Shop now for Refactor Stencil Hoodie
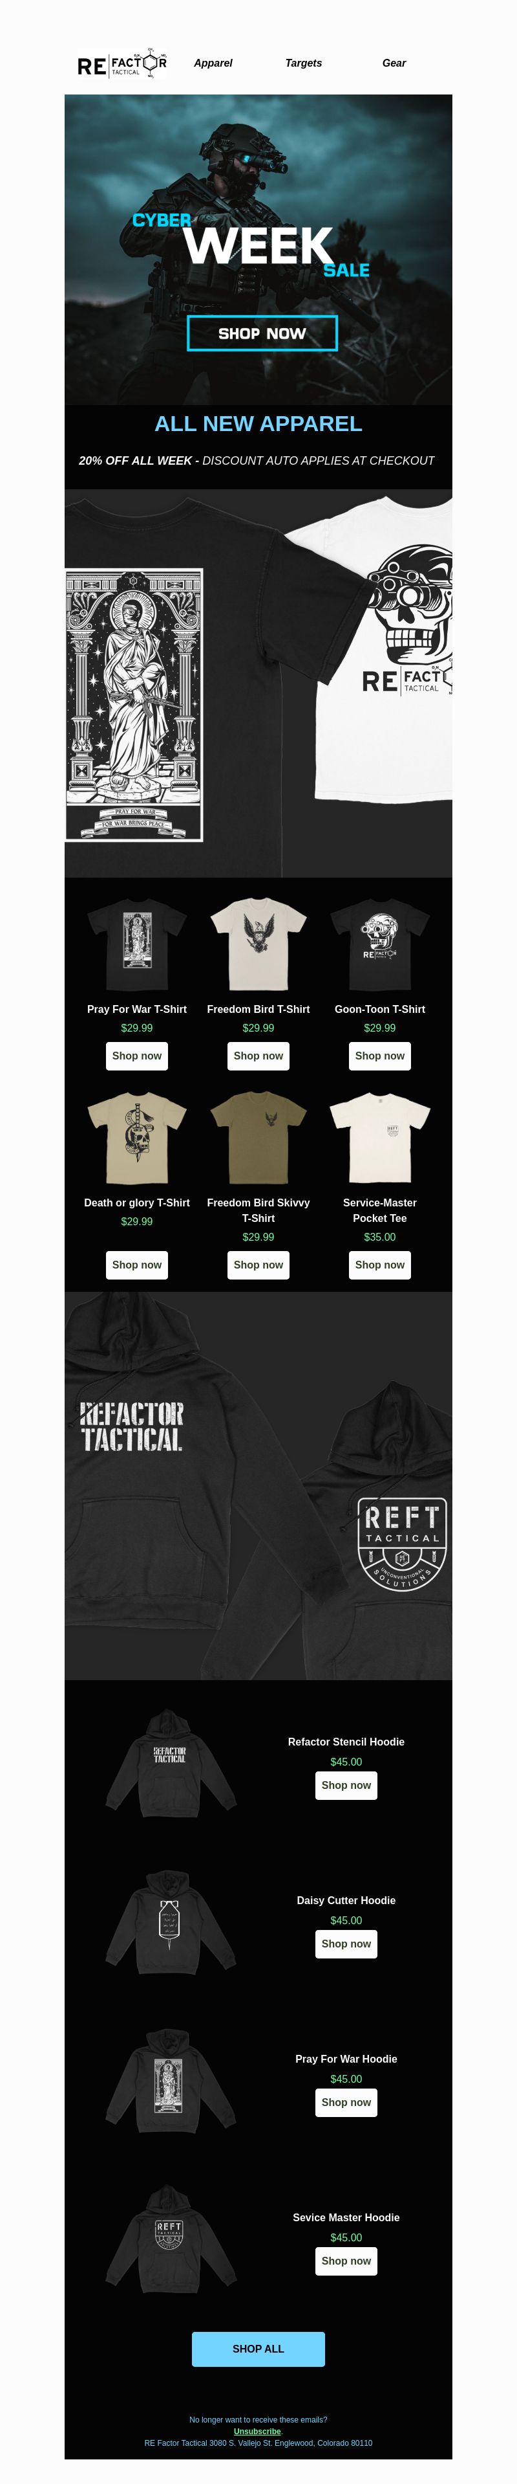 point(346,1785)
